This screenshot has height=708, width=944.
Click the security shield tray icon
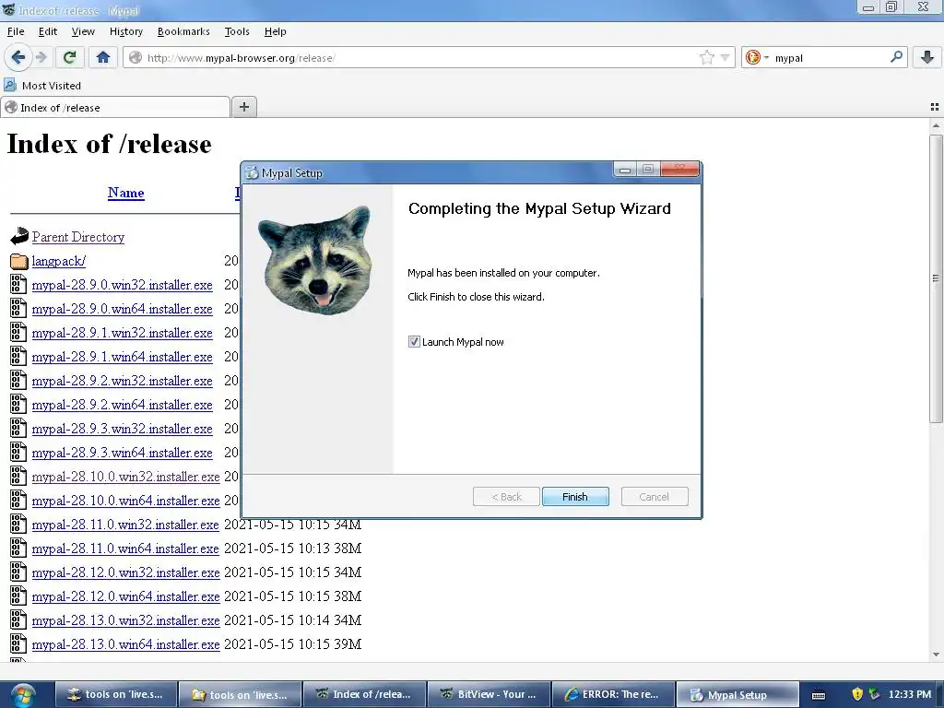(857, 694)
